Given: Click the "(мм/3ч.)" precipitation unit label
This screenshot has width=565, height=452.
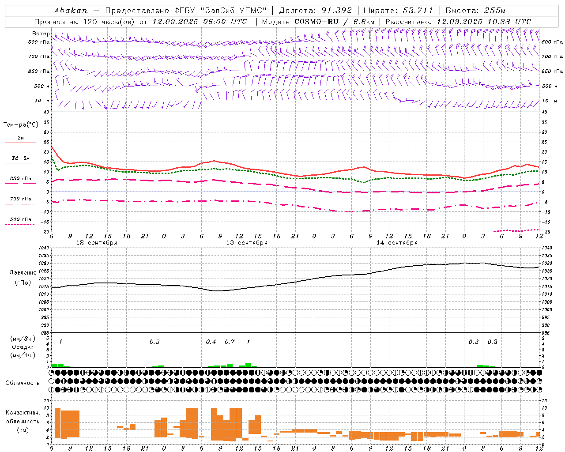Looking at the screenshot, I should click(x=23, y=339).
